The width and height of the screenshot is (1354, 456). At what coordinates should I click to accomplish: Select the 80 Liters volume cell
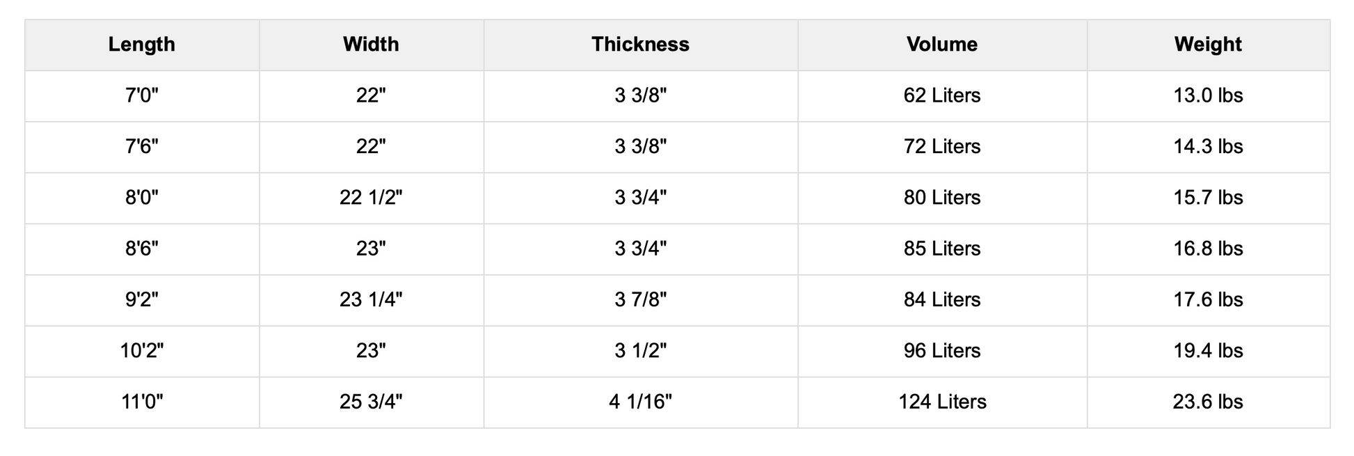click(941, 198)
